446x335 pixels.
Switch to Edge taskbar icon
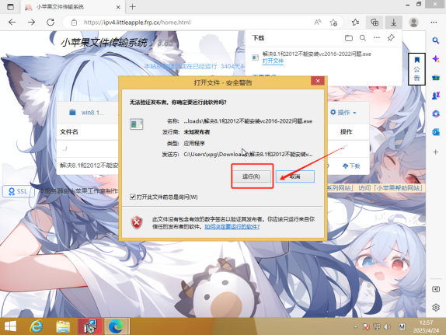tap(116, 326)
